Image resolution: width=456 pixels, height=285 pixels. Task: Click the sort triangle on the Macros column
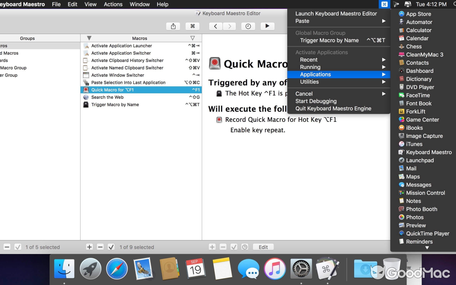click(x=192, y=38)
